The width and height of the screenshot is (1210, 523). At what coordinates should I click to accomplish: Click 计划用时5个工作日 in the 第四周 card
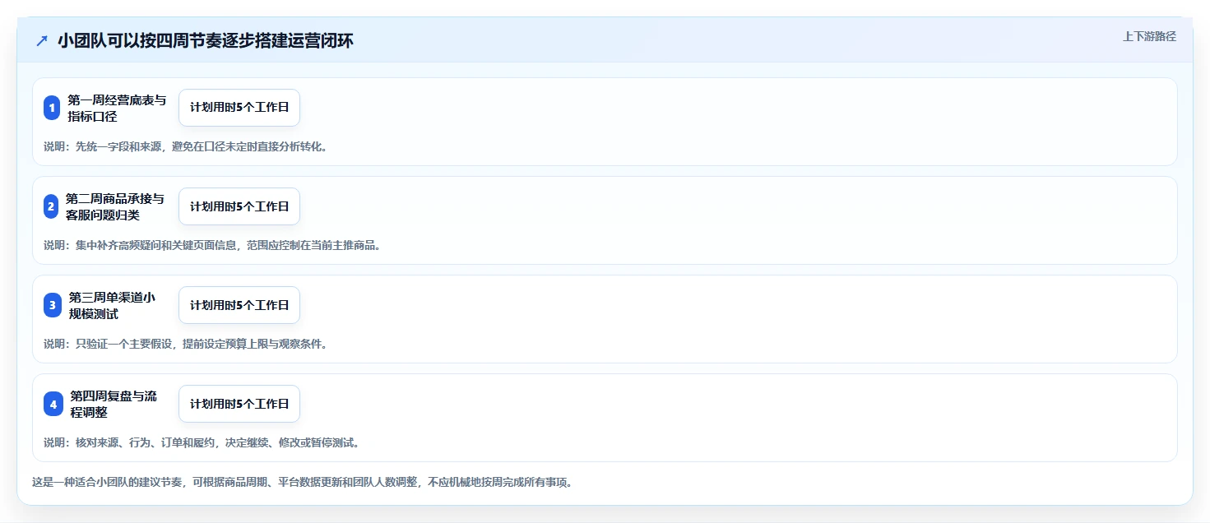pos(239,404)
